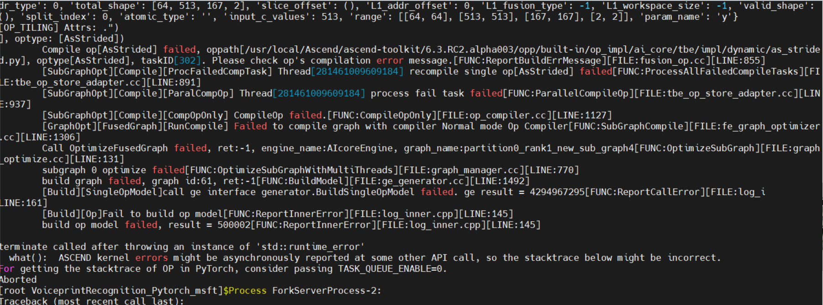Click the '[Build][Op]Fail' text
Image resolution: width=823 pixels, height=305 pixels.
point(83,214)
